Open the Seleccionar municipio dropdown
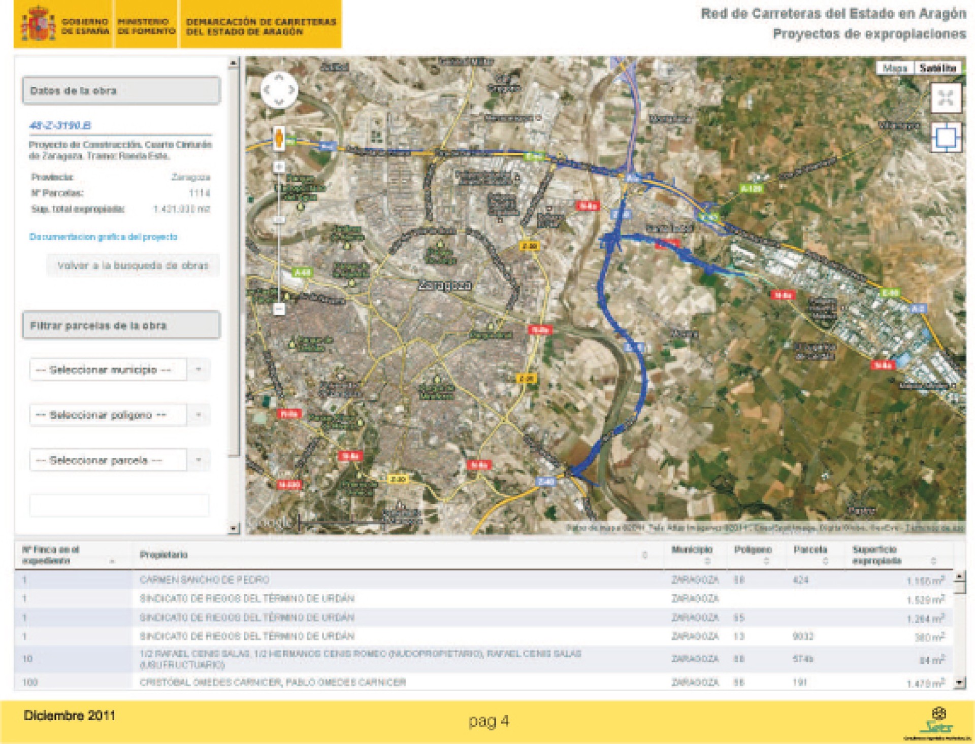Image resolution: width=975 pixels, height=744 pixels. [120, 369]
